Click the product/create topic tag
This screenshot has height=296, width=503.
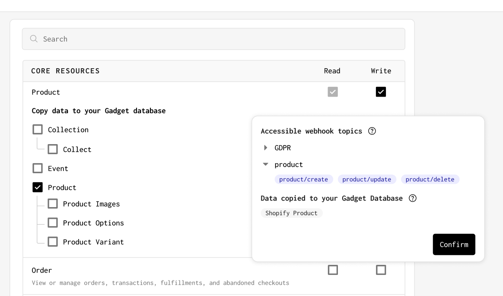pyautogui.click(x=303, y=179)
